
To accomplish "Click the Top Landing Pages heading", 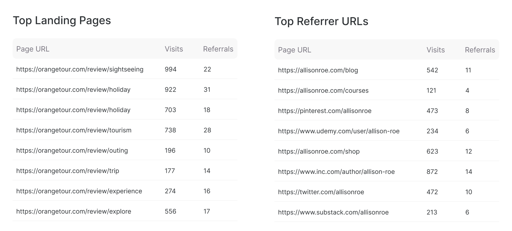I will click(62, 21).
